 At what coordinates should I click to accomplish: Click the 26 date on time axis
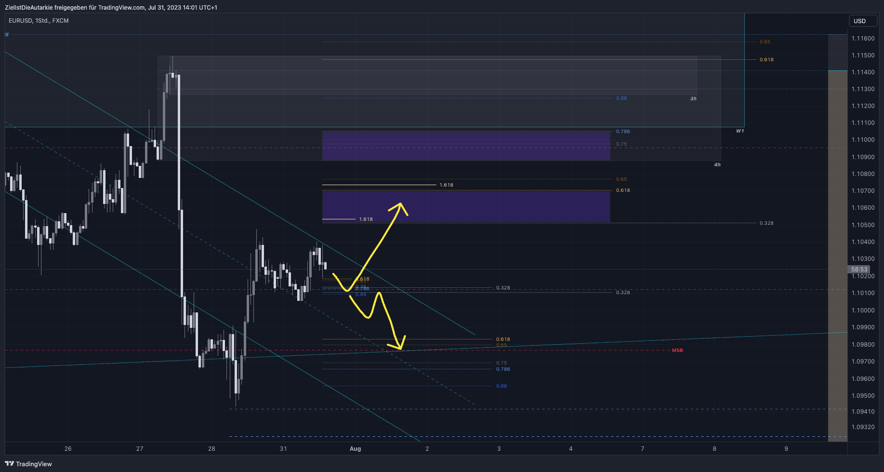tap(68, 449)
